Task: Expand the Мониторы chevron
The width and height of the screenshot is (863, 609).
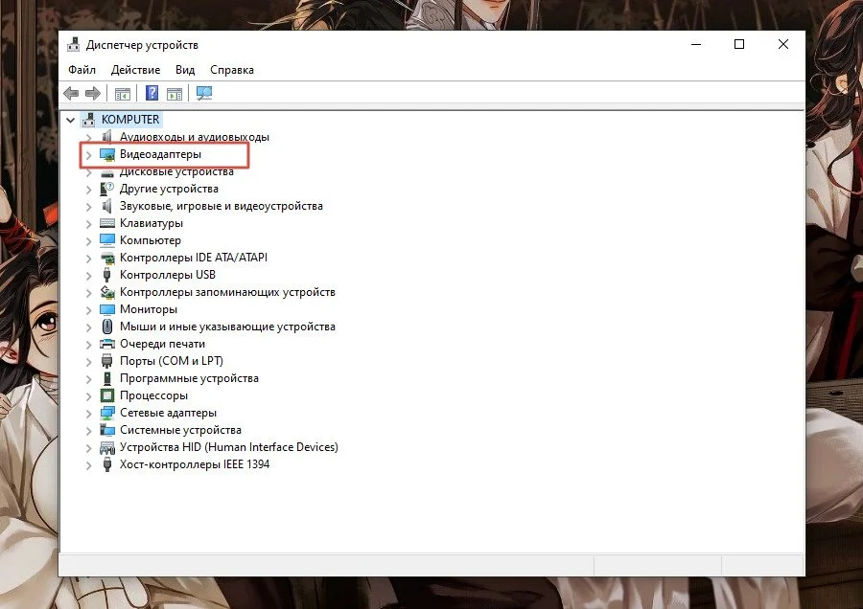Action: pyautogui.click(x=88, y=310)
